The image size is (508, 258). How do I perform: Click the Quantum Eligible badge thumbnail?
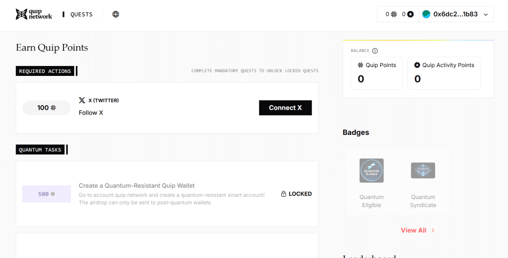coord(372,171)
